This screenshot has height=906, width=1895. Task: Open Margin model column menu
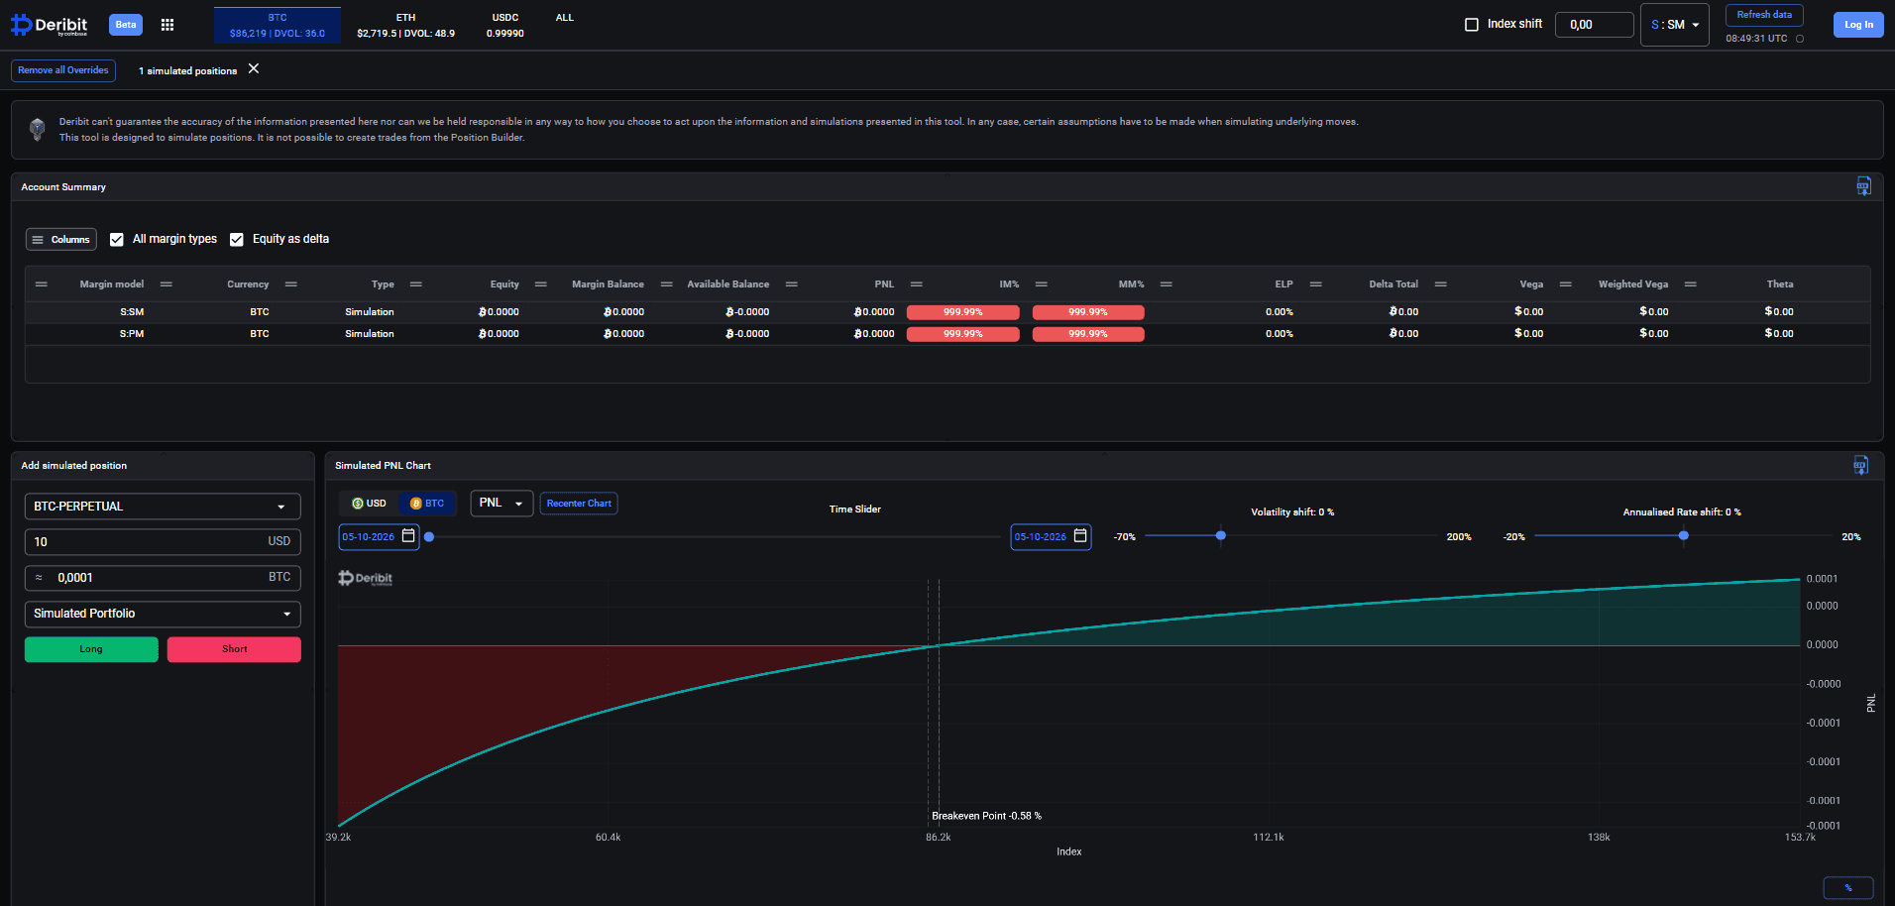[x=167, y=284]
